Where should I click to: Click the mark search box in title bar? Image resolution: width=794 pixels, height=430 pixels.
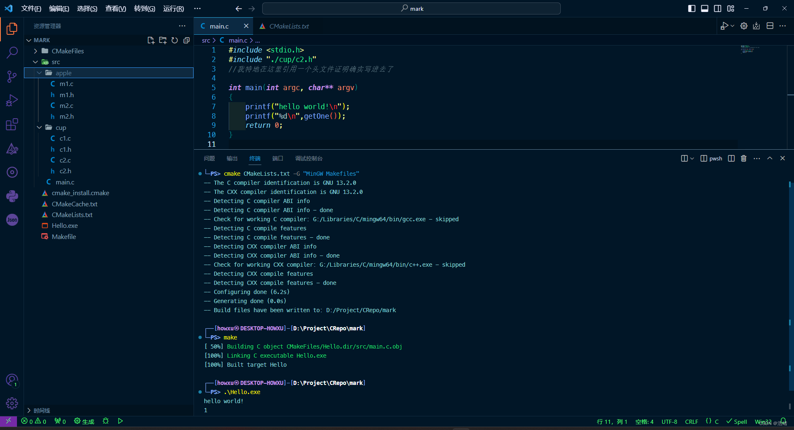411,9
